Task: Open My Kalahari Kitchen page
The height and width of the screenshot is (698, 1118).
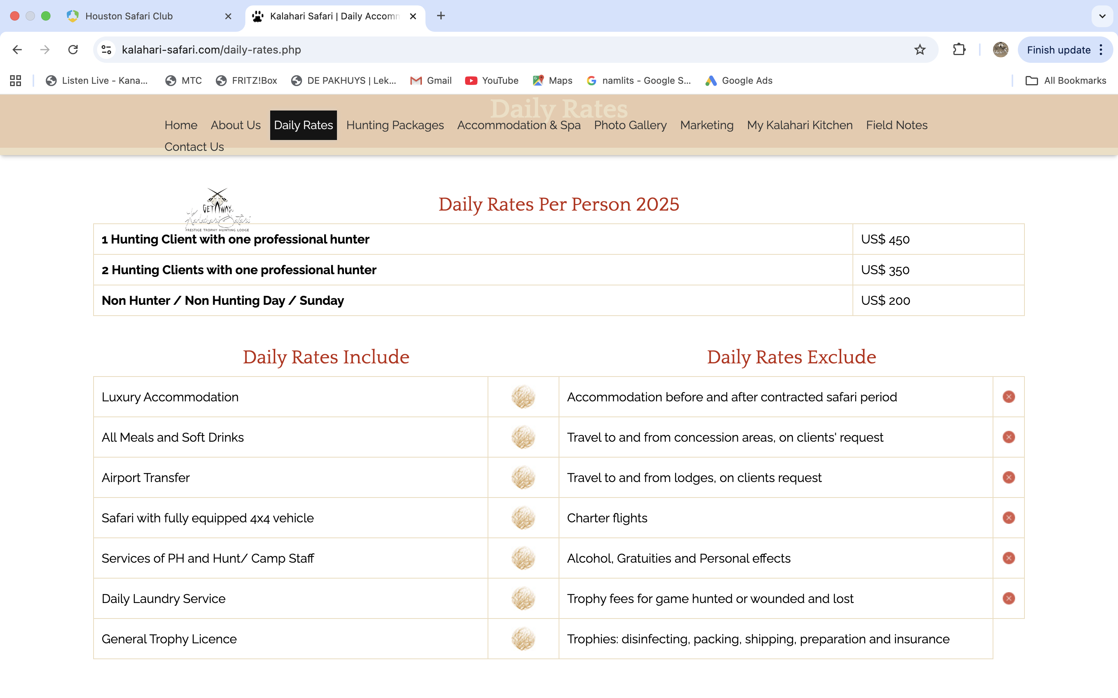Action: [x=800, y=125]
